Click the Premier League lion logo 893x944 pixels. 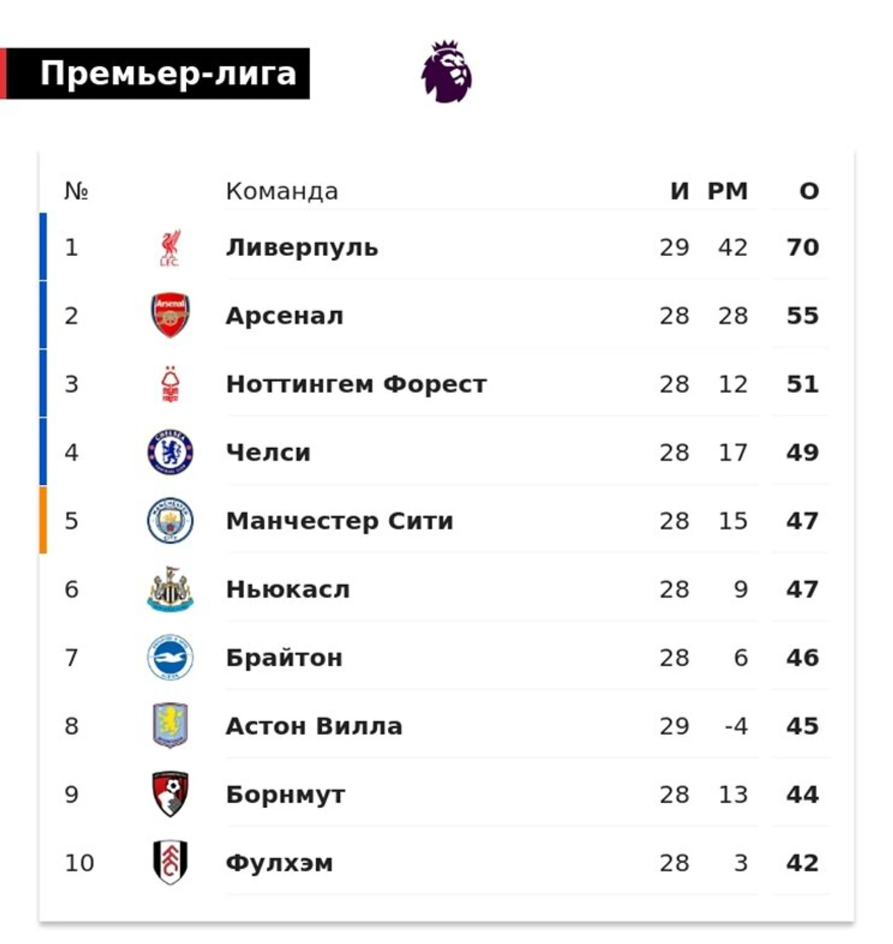coord(446,72)
